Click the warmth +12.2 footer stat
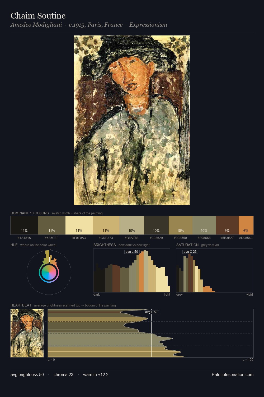The image size is (264, 397). click(x=96, y=375)
